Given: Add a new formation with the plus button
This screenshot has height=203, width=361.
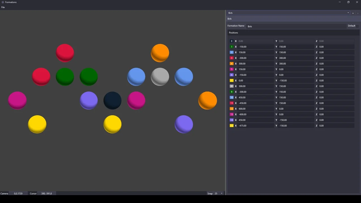Looking at the screenshot, I should (353, 13).
